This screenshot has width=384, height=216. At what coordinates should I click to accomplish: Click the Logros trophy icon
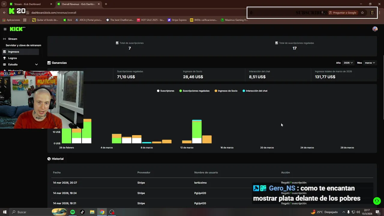point(4,58)
